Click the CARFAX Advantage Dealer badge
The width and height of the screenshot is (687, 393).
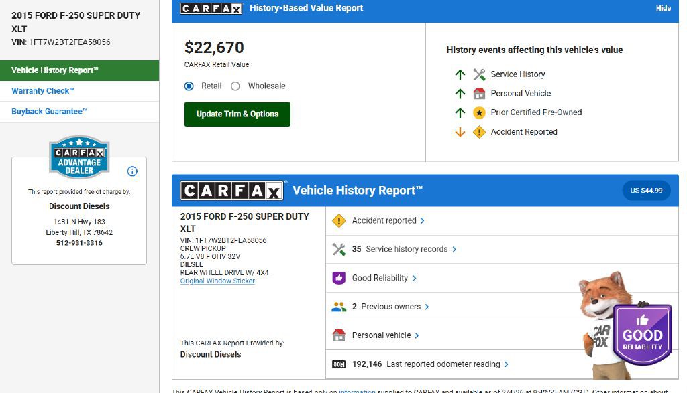(79, 158)
